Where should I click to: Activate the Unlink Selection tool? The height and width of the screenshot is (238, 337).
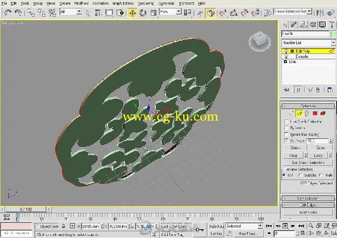41,12
